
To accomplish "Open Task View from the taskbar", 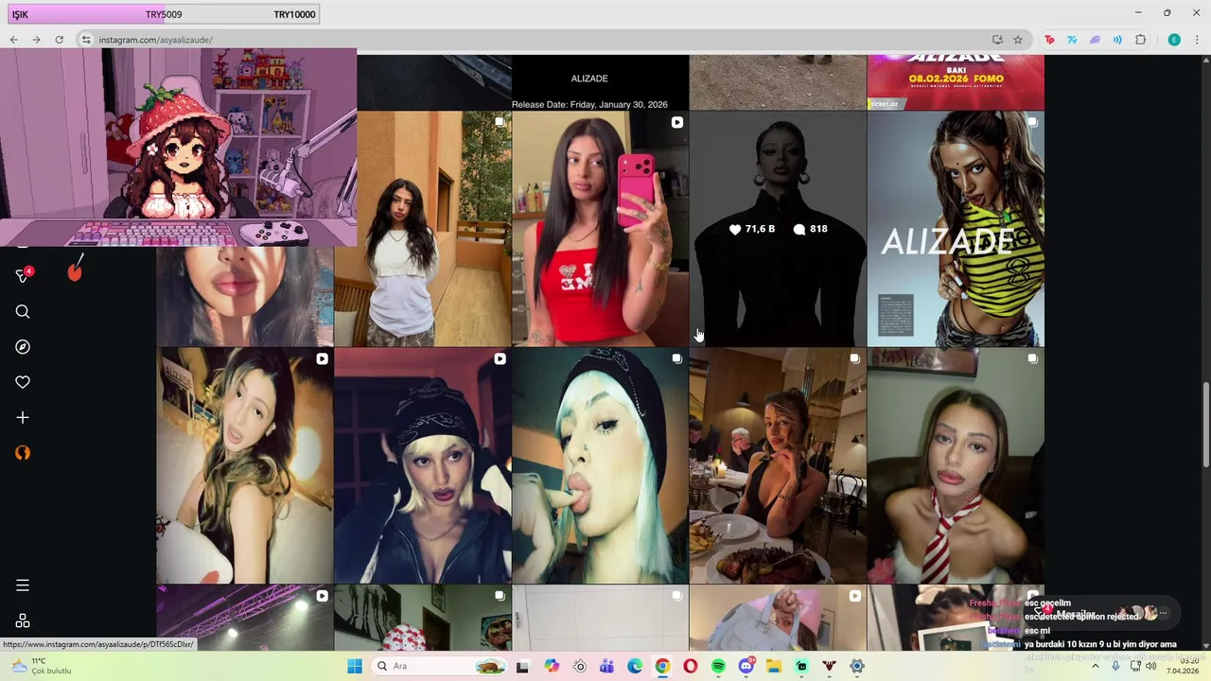I will (x=522, y=666).
